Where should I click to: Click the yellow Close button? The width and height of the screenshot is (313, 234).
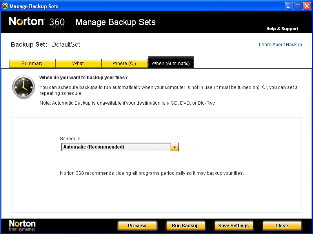pyautogui.click(x=282, y=226)
